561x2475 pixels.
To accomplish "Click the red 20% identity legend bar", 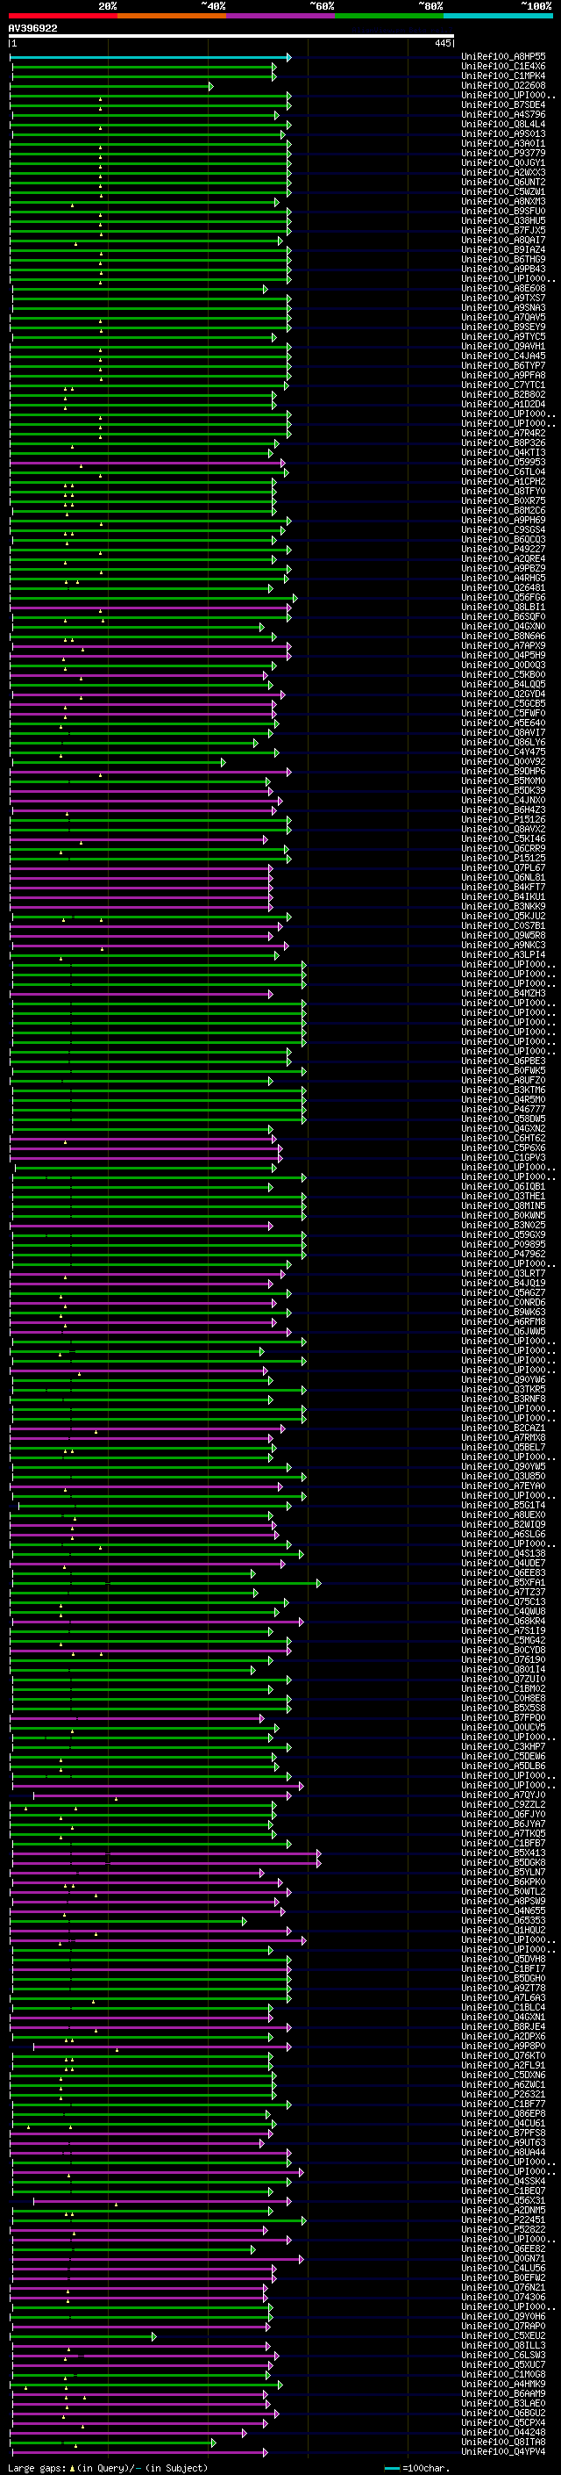I will 62,16.
